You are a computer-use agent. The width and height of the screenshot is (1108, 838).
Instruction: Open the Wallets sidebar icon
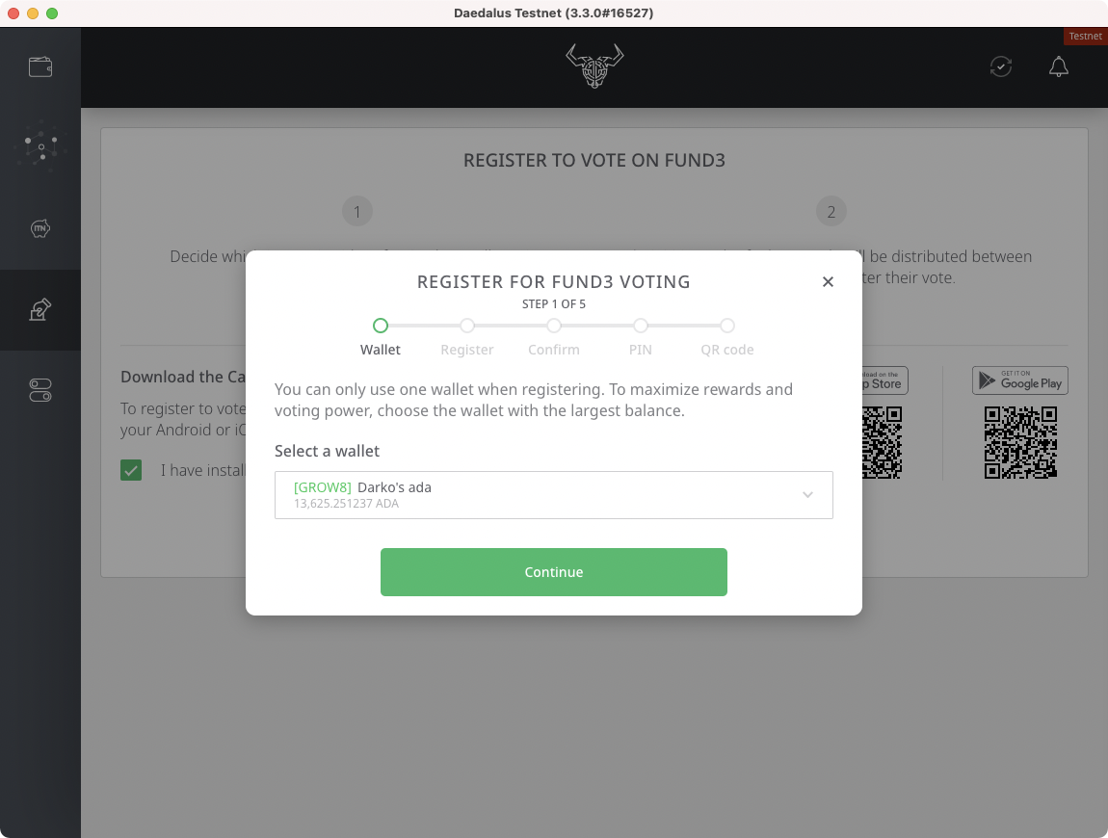pos(40,67)
